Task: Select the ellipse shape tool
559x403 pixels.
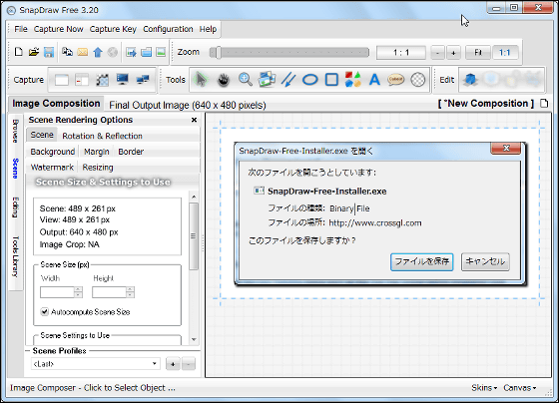Action: [x=309, y=80]
